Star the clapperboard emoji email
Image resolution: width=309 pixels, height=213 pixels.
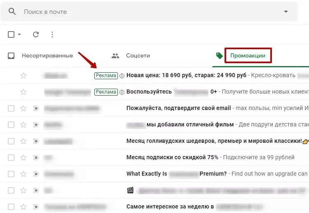[23, 190]
